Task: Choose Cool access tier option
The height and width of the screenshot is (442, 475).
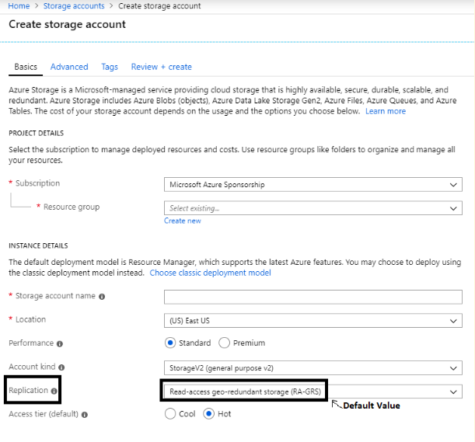Action: point(171,414)
